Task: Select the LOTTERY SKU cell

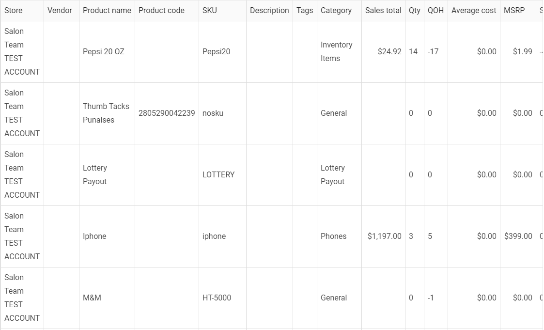Action: 218,174
